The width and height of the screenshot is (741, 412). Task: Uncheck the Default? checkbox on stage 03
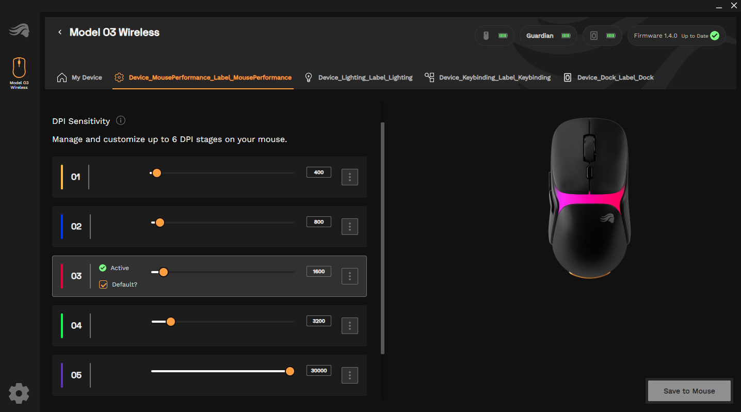(103, 284)
